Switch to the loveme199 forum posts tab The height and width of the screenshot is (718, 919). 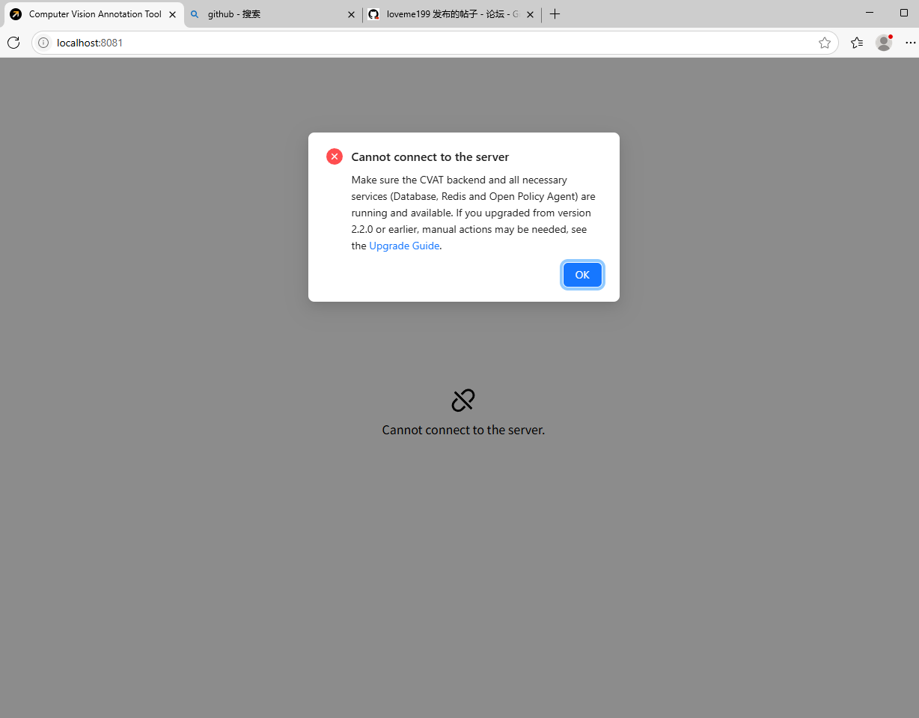[x=452, y=14]
